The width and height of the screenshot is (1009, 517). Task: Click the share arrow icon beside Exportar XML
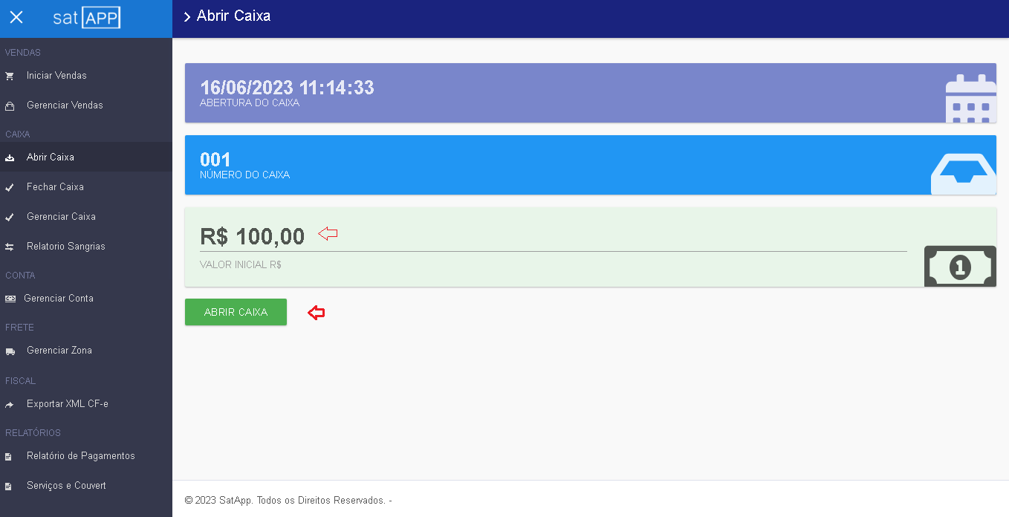10,405
